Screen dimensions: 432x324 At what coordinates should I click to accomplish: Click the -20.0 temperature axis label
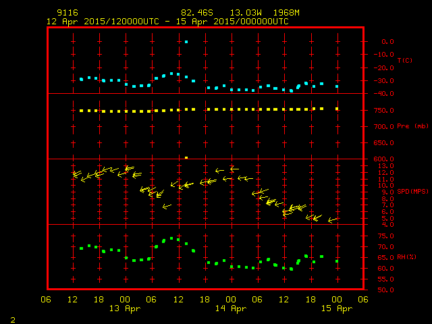pyautogui.click(x=384, y=68)
